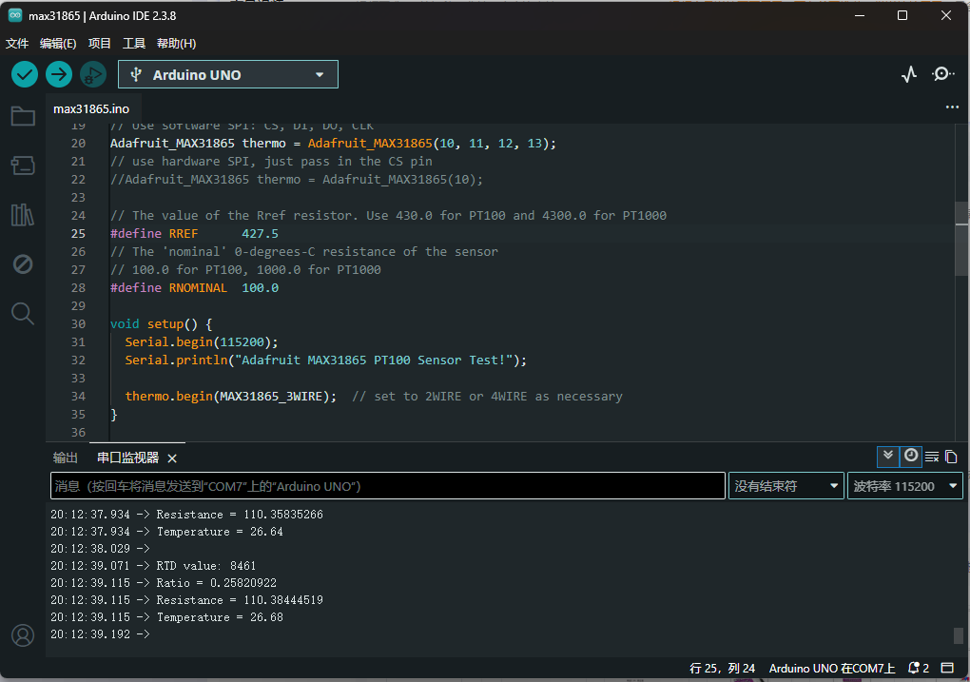Click Arduino UNO 在COM7上 status bar entry
The height and width of the screenshot is (682, 970).
(832, 669)
